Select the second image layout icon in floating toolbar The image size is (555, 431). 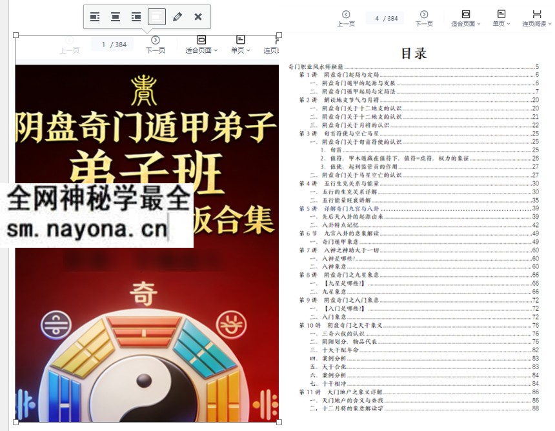pyautogui.click(x=116, y=17)
